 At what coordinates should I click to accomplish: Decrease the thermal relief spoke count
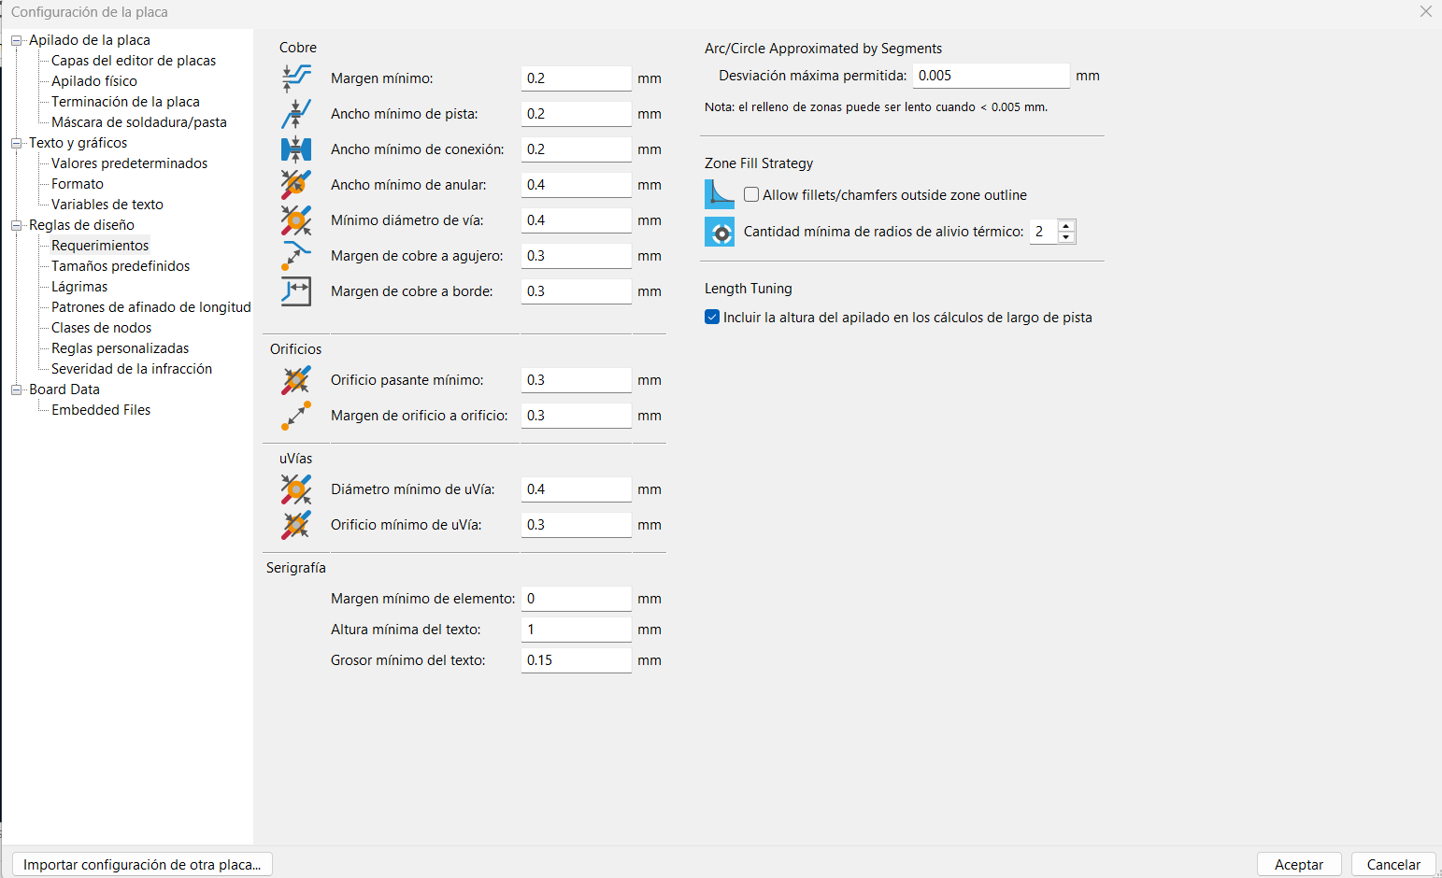click(1066, 237)
